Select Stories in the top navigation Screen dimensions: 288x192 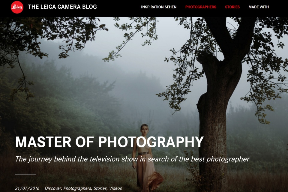point(232,7)
